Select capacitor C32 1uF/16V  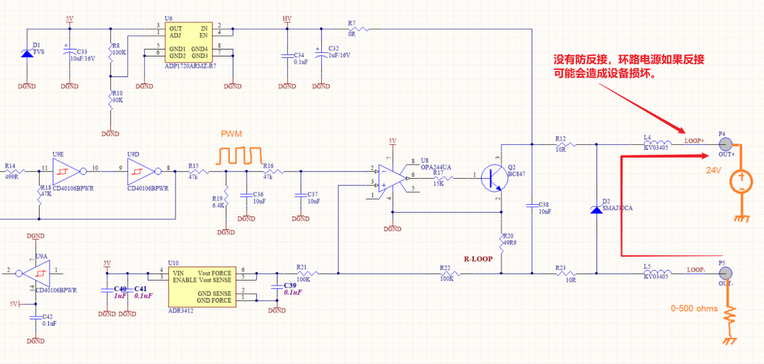(320, 55)
